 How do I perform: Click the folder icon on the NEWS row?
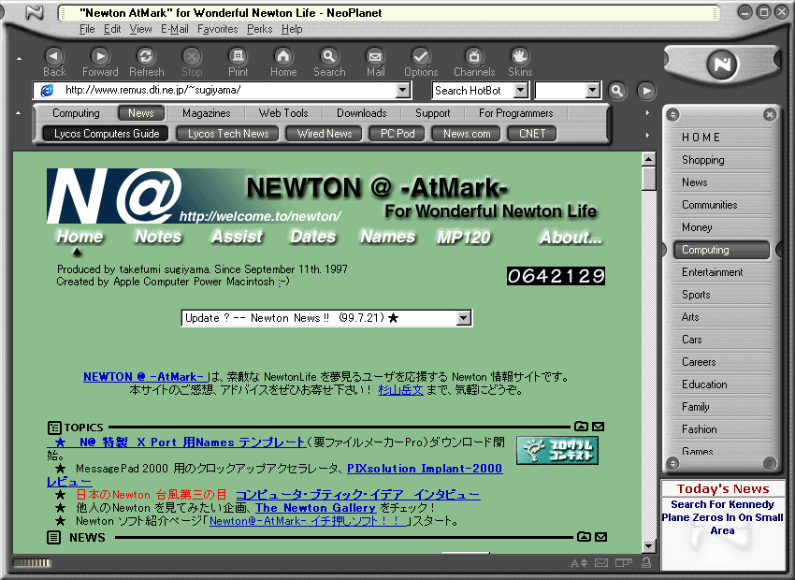pos(584,536)
